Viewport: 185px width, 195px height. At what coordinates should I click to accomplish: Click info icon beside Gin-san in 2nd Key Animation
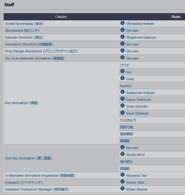[x=122, y=147]
